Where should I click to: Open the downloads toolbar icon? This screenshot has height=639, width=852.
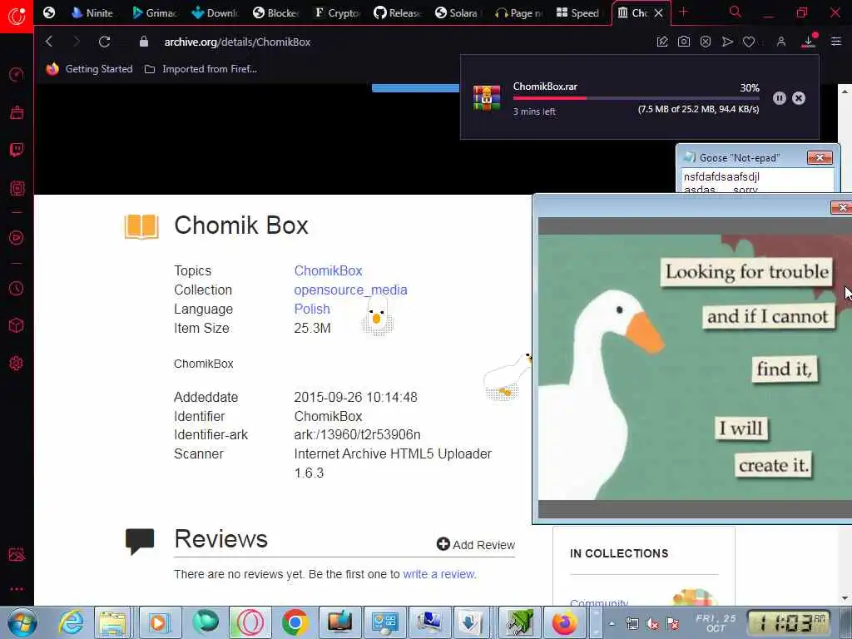pyautogui.click(x=809, y=42)
